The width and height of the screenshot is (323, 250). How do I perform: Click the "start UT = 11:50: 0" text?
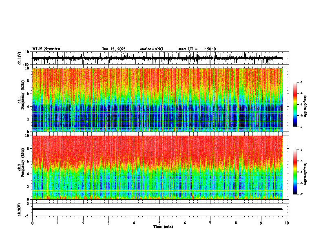tap(197, 49)
